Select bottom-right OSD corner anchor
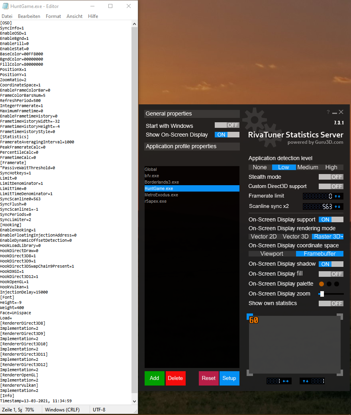The height and width of the screenshot is (415, 351). pos(340,373)
